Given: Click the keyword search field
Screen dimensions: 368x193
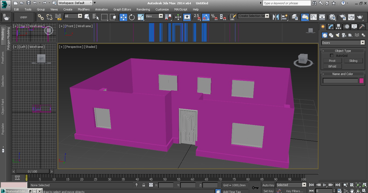Looking at the screenshot, I should point(287,3).
